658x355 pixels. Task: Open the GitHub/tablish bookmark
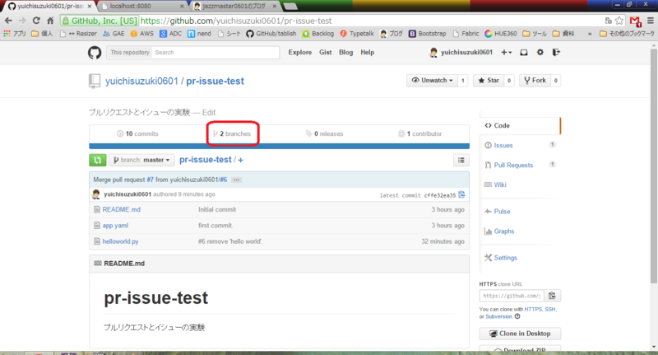point(271,34)
